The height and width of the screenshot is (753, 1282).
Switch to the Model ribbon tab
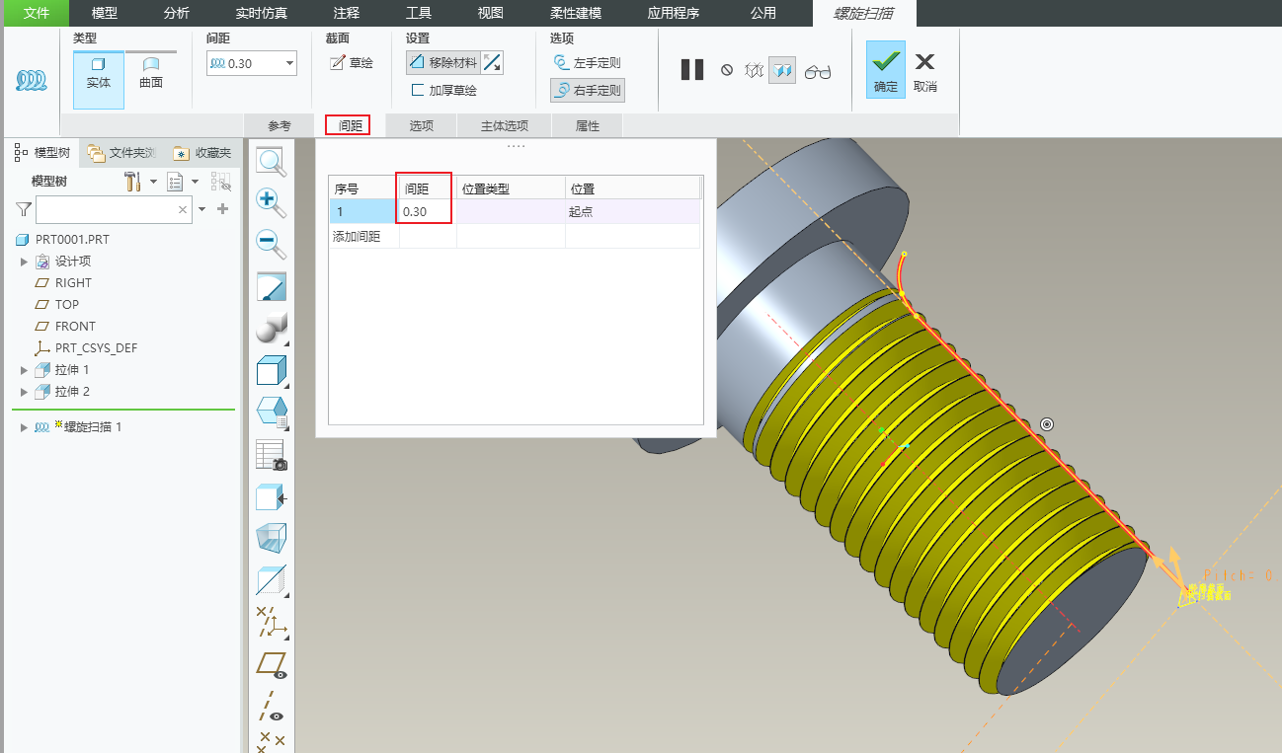[x=104, y=13]
